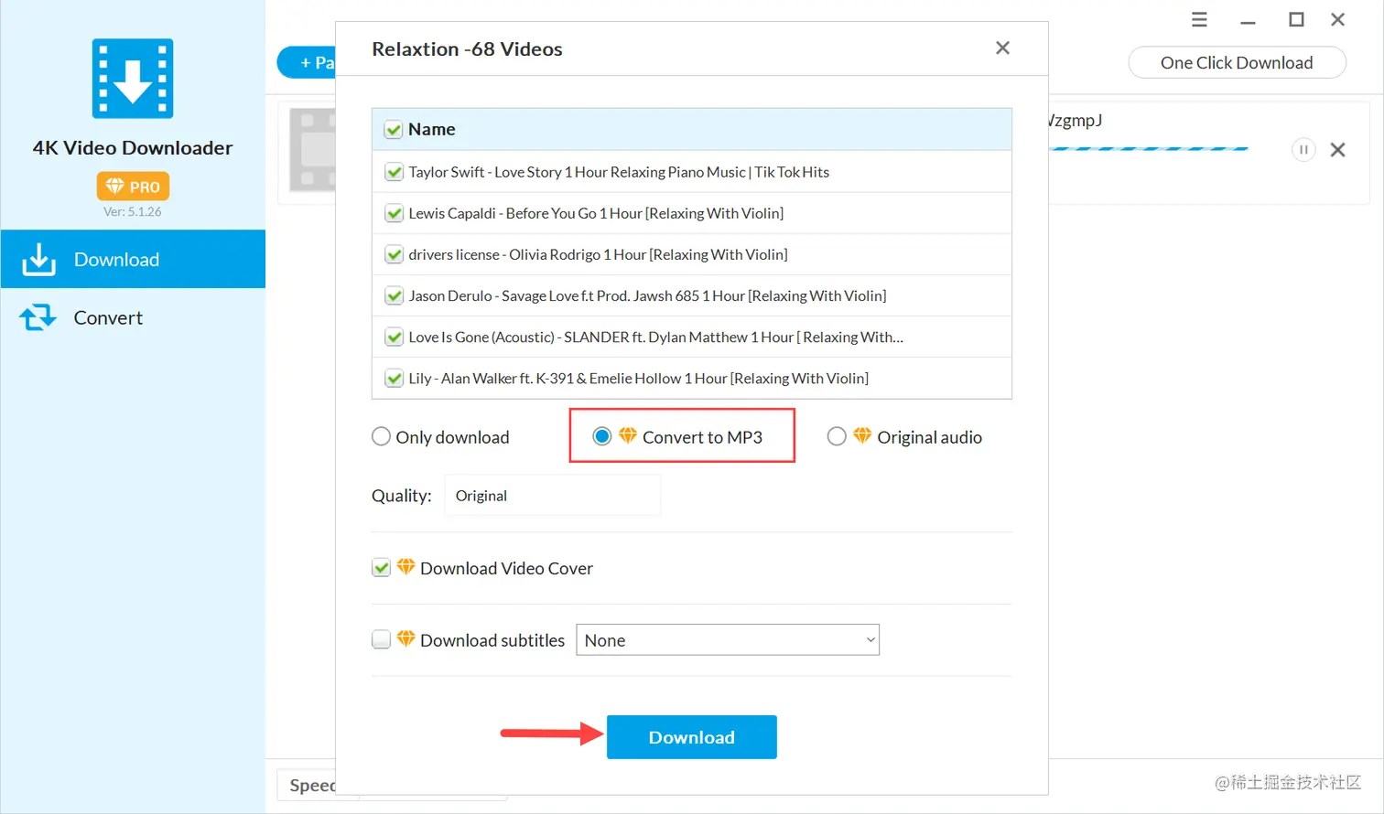Click the PRO diamond badge

click(133, 187)
